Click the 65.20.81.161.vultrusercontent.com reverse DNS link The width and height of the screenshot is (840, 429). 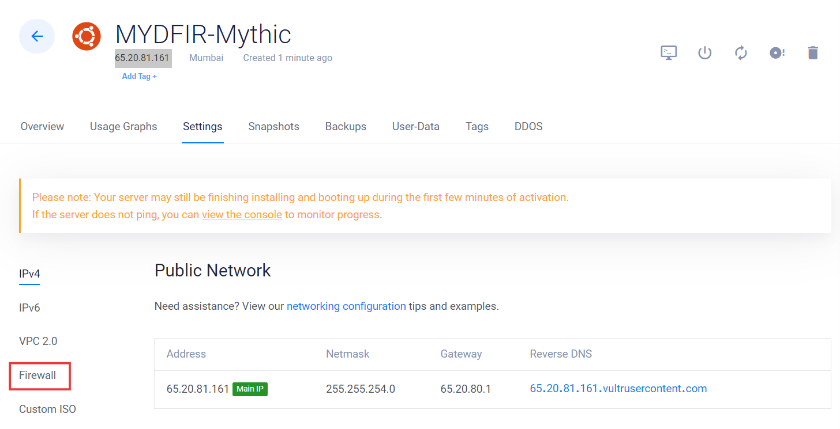(x=618, y=389)
